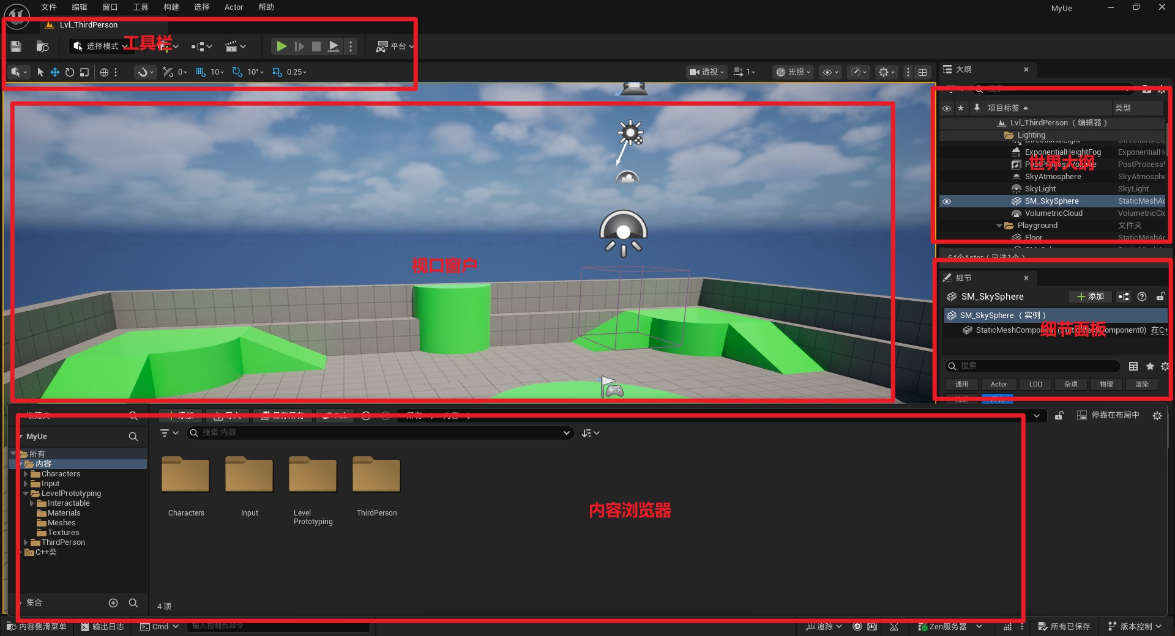Toggle the Details panel lock icon
Screen dimensions: 1175x636
pyautogui.click(x=1160, y=297)
